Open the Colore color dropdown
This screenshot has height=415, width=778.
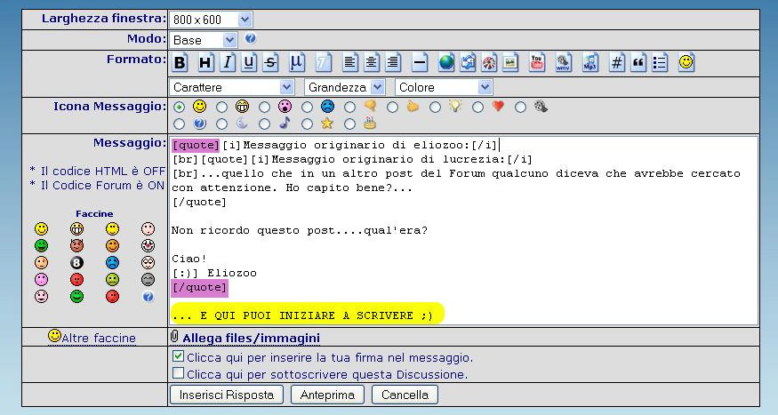(443, 87)
